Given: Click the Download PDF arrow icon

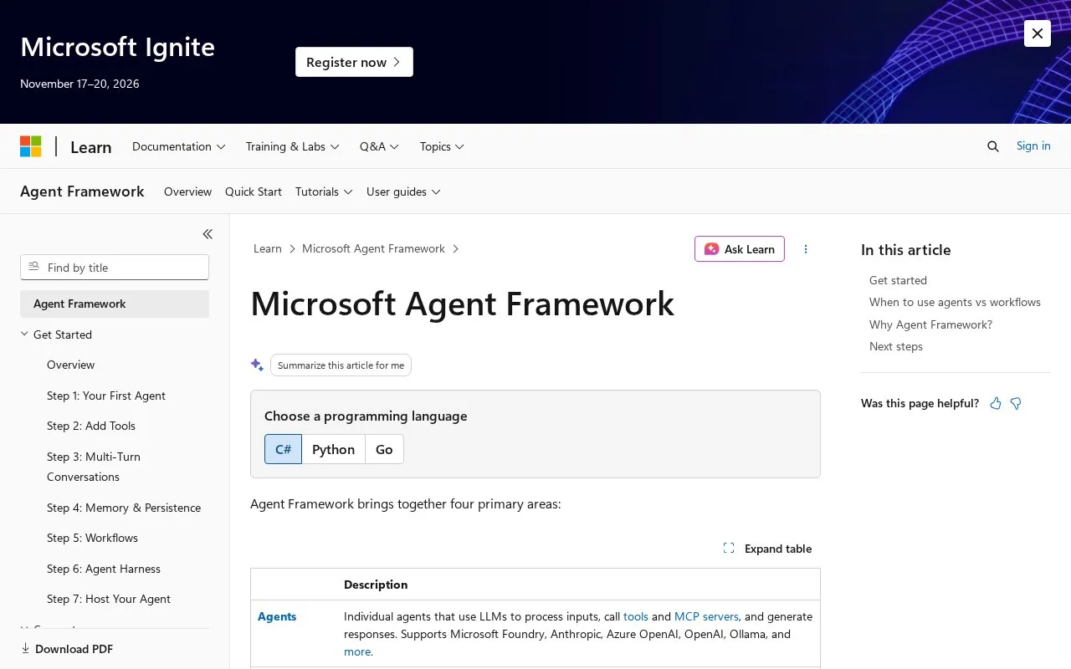Looking at the screenshot, I should point(25,648).
